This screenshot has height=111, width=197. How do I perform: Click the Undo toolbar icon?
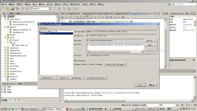point(23,8)
